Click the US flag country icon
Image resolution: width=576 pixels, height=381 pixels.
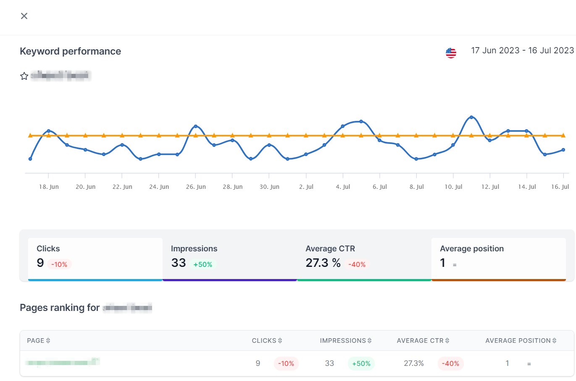[451, 53]
